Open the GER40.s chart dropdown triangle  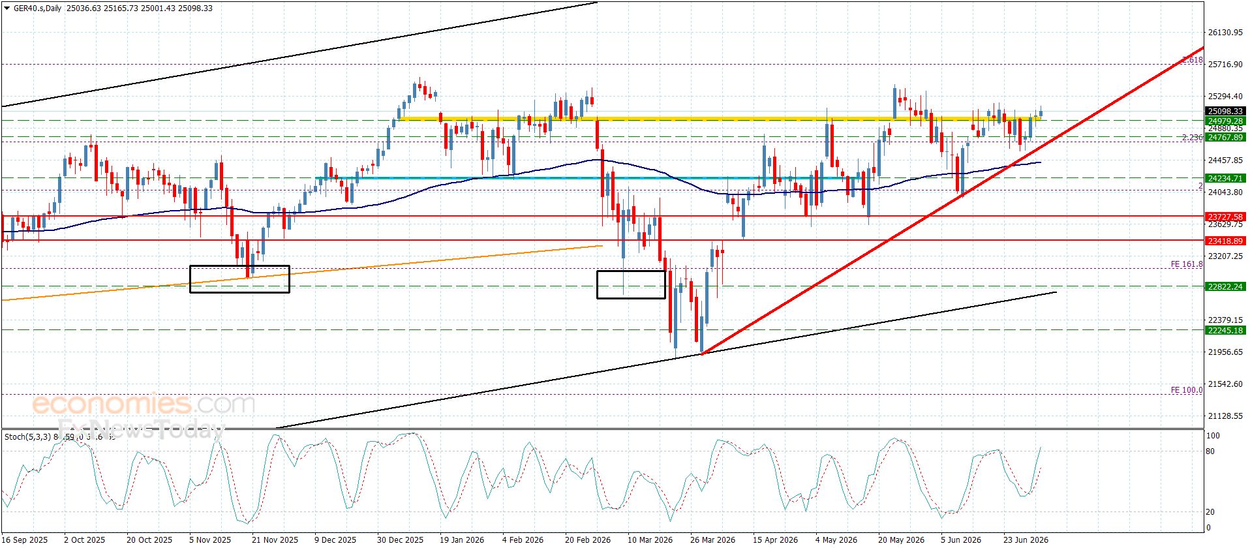(7, 8)
